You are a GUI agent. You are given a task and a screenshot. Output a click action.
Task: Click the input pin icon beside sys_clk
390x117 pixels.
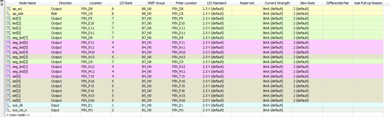8,105
